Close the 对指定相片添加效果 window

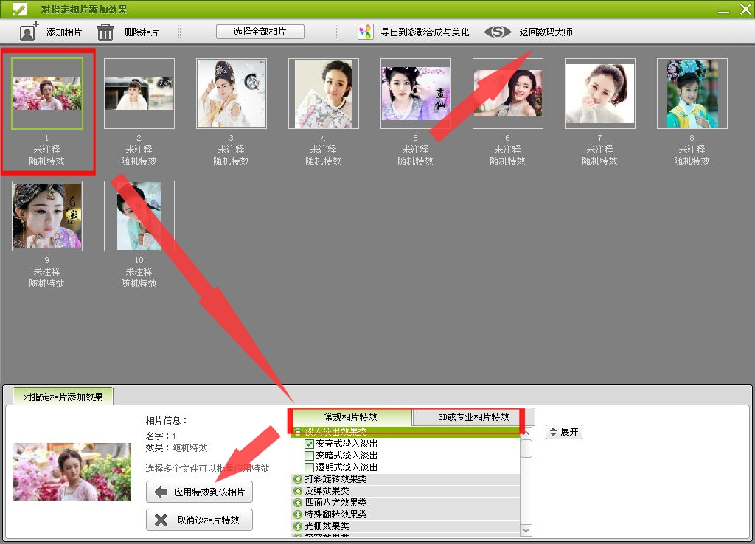pyautogui.click(x=745, y=9)
